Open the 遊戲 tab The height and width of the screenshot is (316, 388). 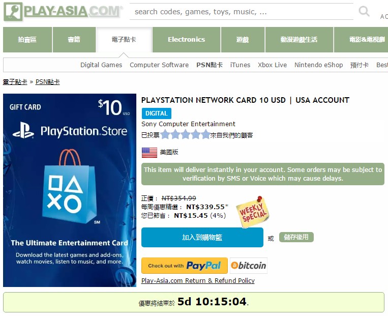243,40
